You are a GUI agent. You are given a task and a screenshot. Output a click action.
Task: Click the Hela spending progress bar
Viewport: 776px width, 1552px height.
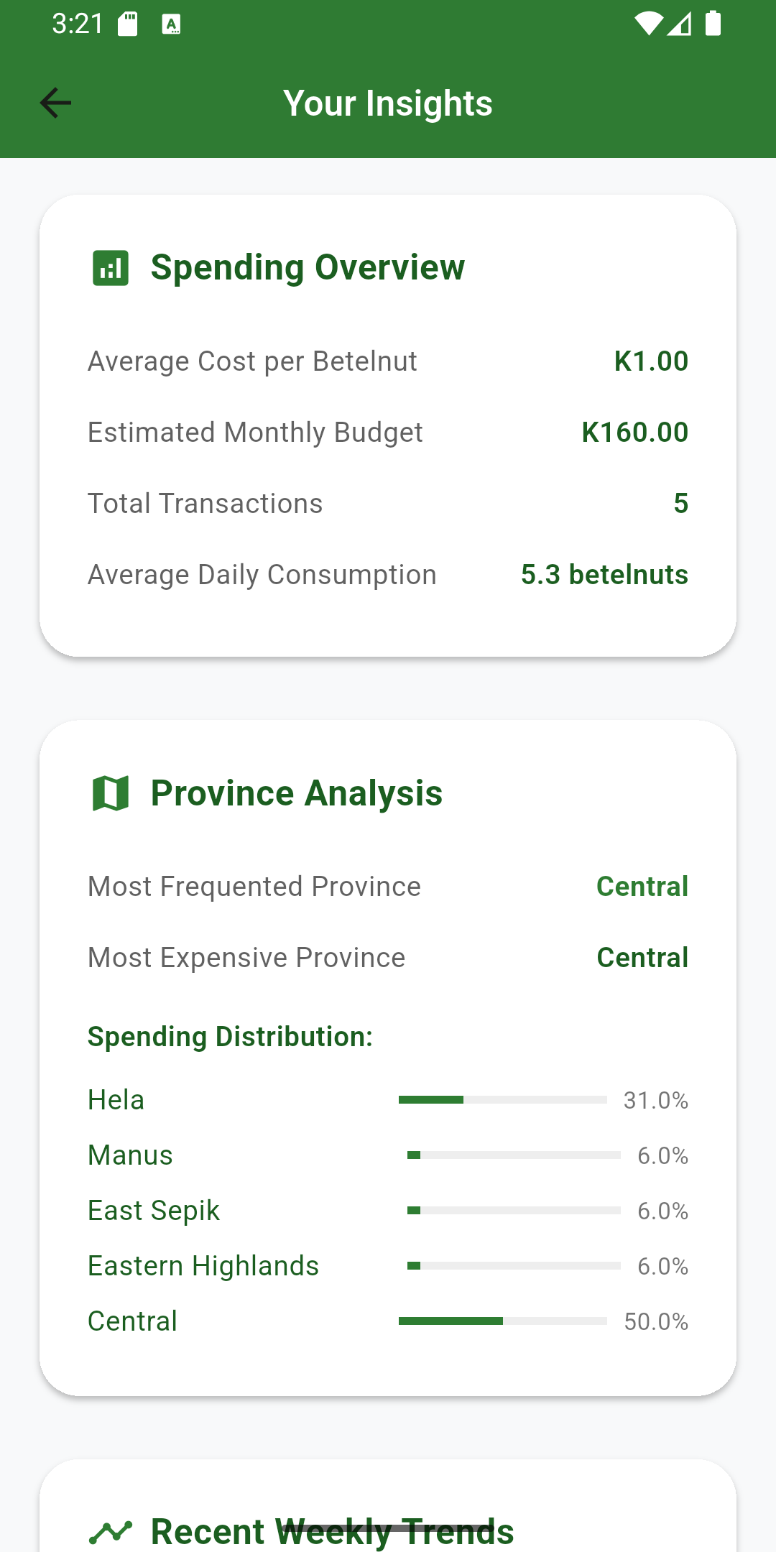(502, 1100)
